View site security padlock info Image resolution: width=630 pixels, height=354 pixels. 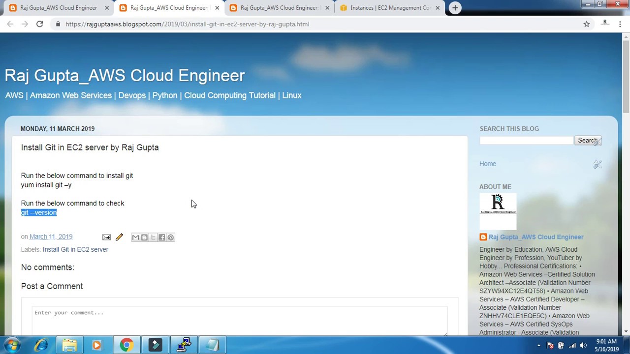click(58, 24)
